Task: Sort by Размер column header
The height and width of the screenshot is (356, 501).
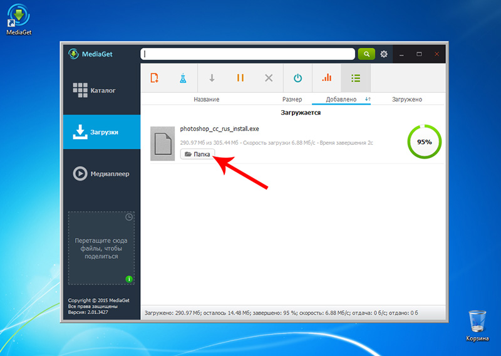Action: [x=292, y=100]
